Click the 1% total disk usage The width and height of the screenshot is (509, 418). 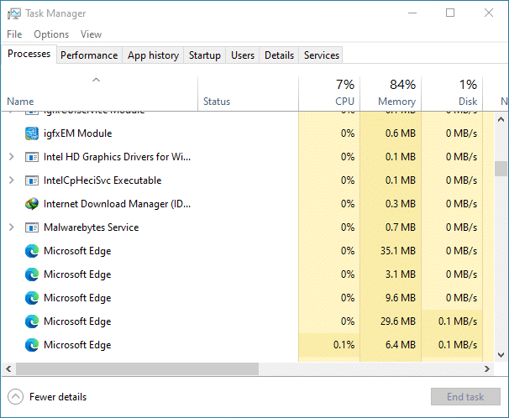(468, 85)
